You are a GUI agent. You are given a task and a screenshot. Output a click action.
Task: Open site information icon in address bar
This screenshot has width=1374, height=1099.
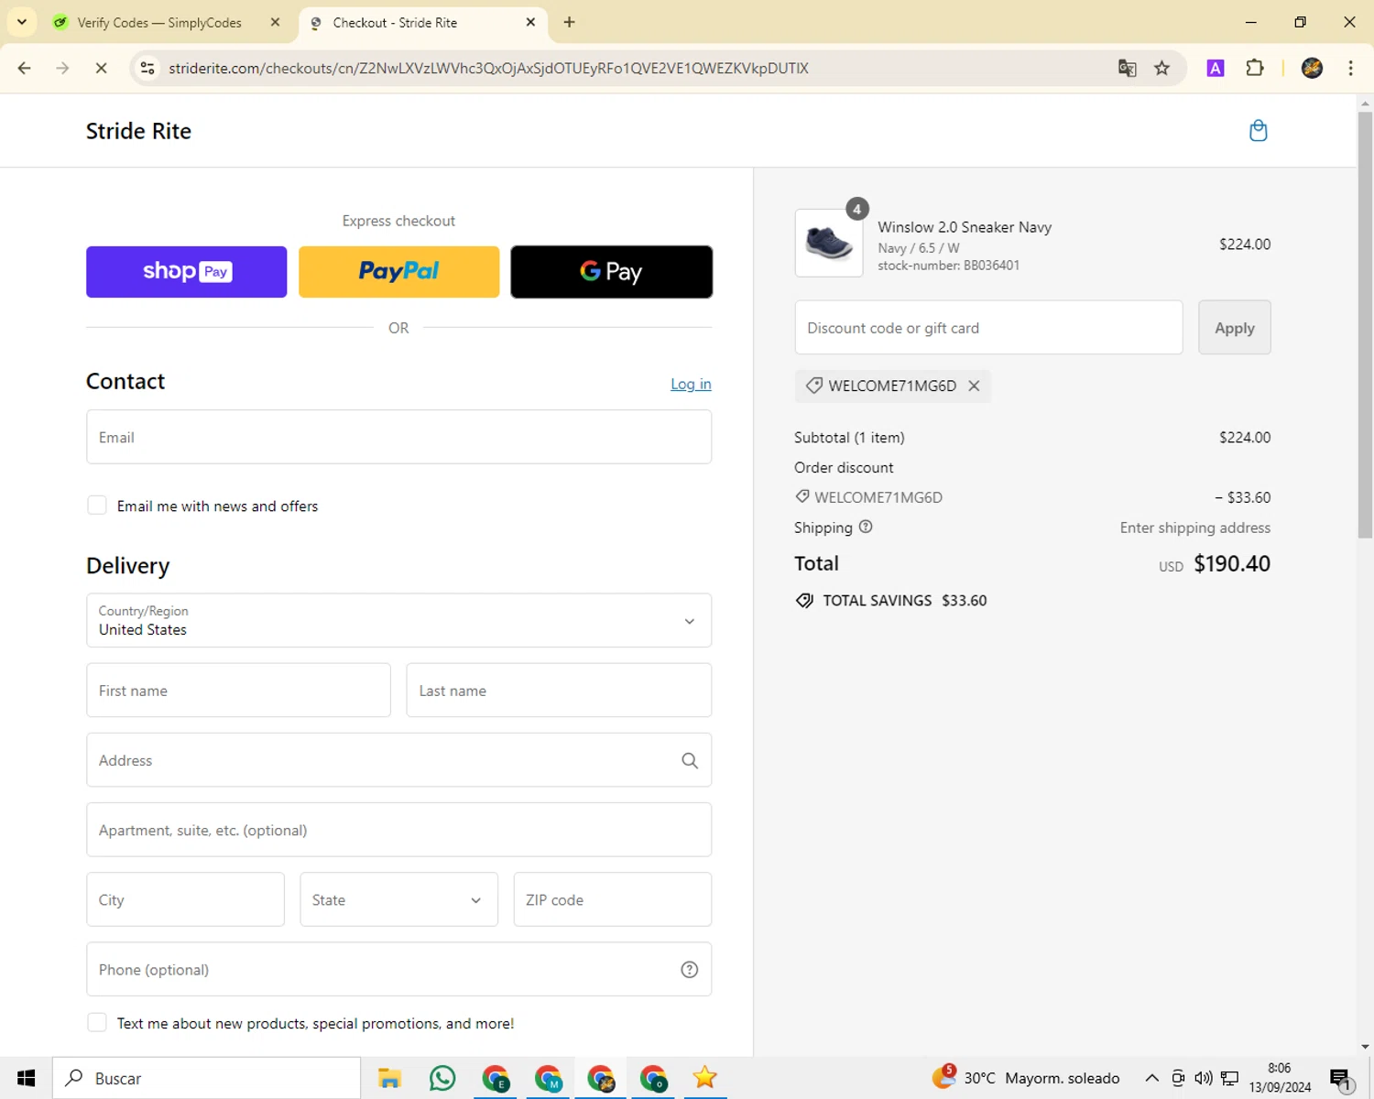(147, 68)
